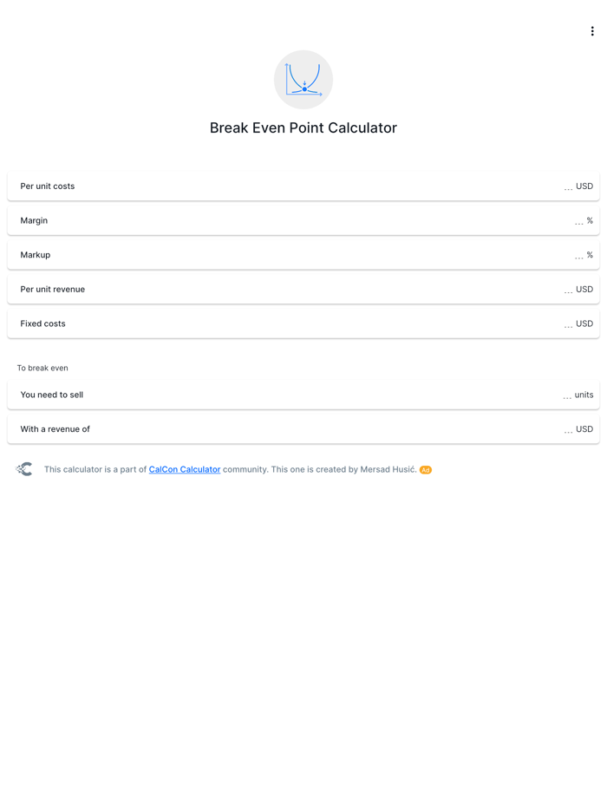Open the USD selector on Fixed costs row
The width and height of the screenshot is (607, 810).
point(584,323)
